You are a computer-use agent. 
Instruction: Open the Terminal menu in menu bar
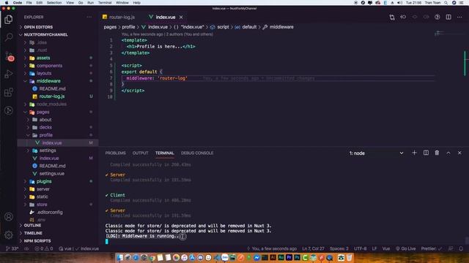pos(105,3)
